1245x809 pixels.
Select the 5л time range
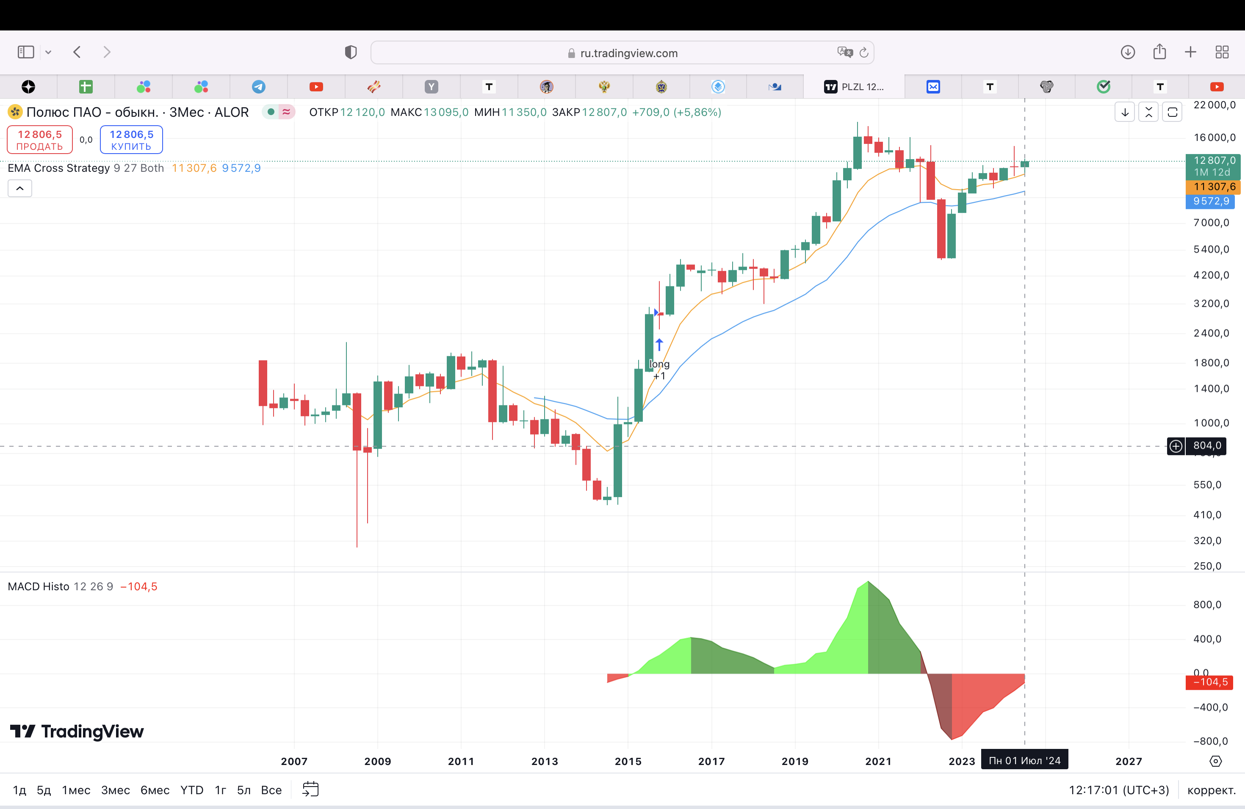244,790
